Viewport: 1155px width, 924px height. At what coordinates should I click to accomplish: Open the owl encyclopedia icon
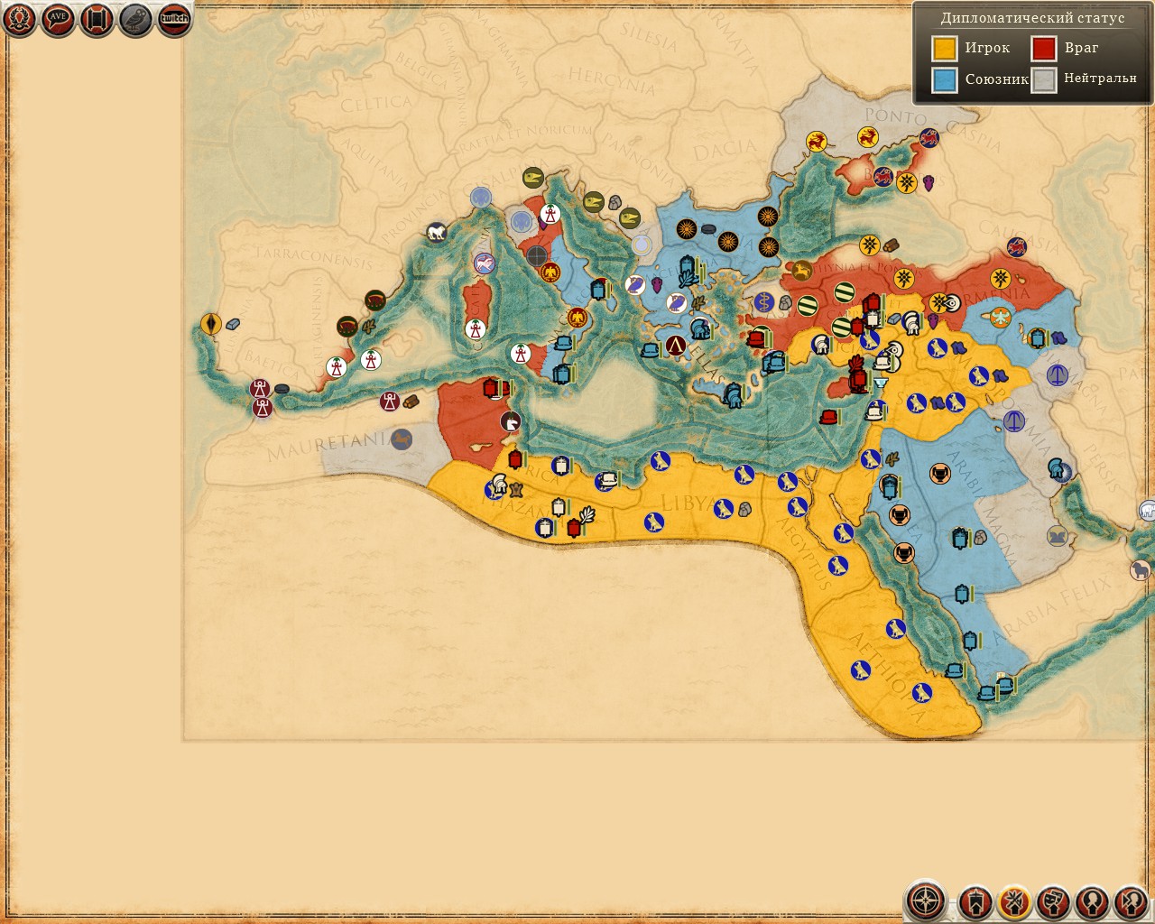tap(135, 19)
